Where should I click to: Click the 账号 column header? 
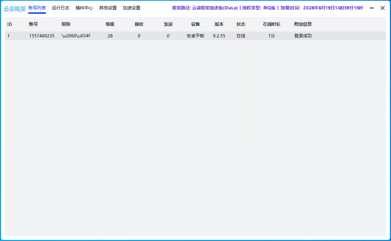tap(33, 24)
